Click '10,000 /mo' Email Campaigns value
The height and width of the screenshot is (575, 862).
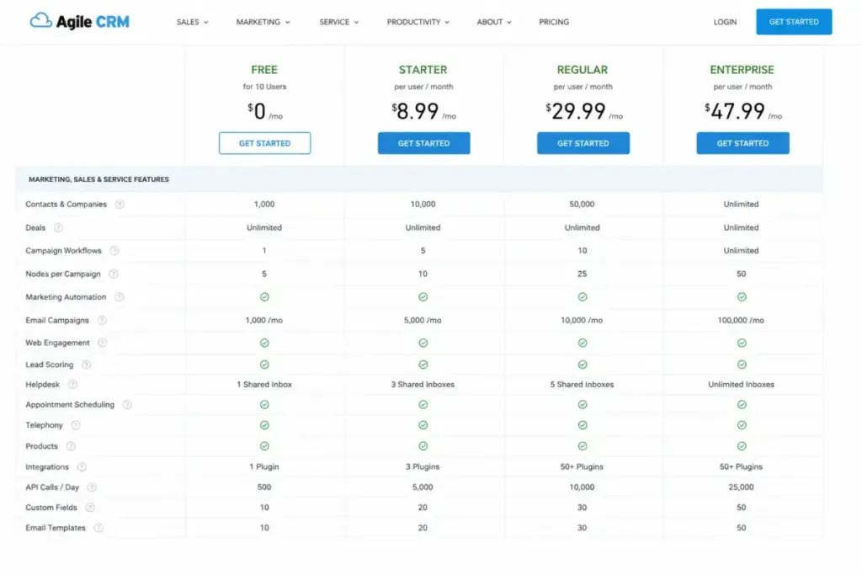tap(582, 320)
